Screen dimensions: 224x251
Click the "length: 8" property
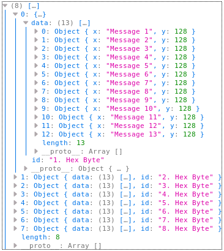tap(40, 237)
